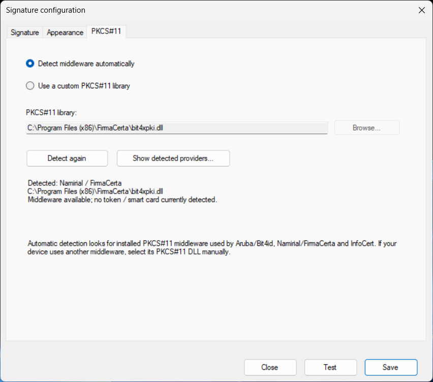Image resolution: width=433 pixels, height=382 pixels.
Task: Click the 'PKCS#11 library:' label
Action: [x=51, y=113]
